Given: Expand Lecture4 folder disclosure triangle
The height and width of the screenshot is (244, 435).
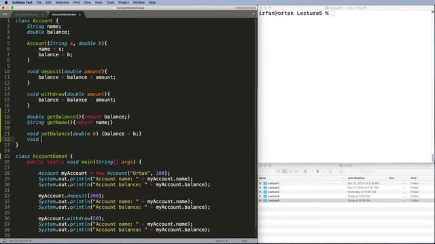Looking at the screenshot, I should [x=260, y=196].
